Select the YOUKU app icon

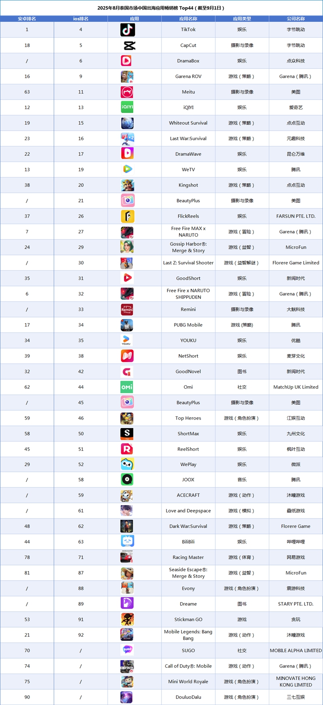click(x=127, y=340)
